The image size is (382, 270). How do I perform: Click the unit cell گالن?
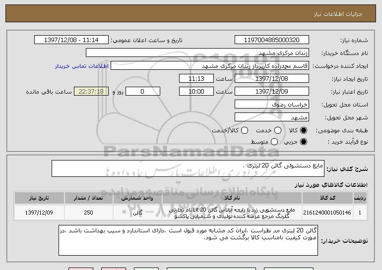(x=137, y=213)
